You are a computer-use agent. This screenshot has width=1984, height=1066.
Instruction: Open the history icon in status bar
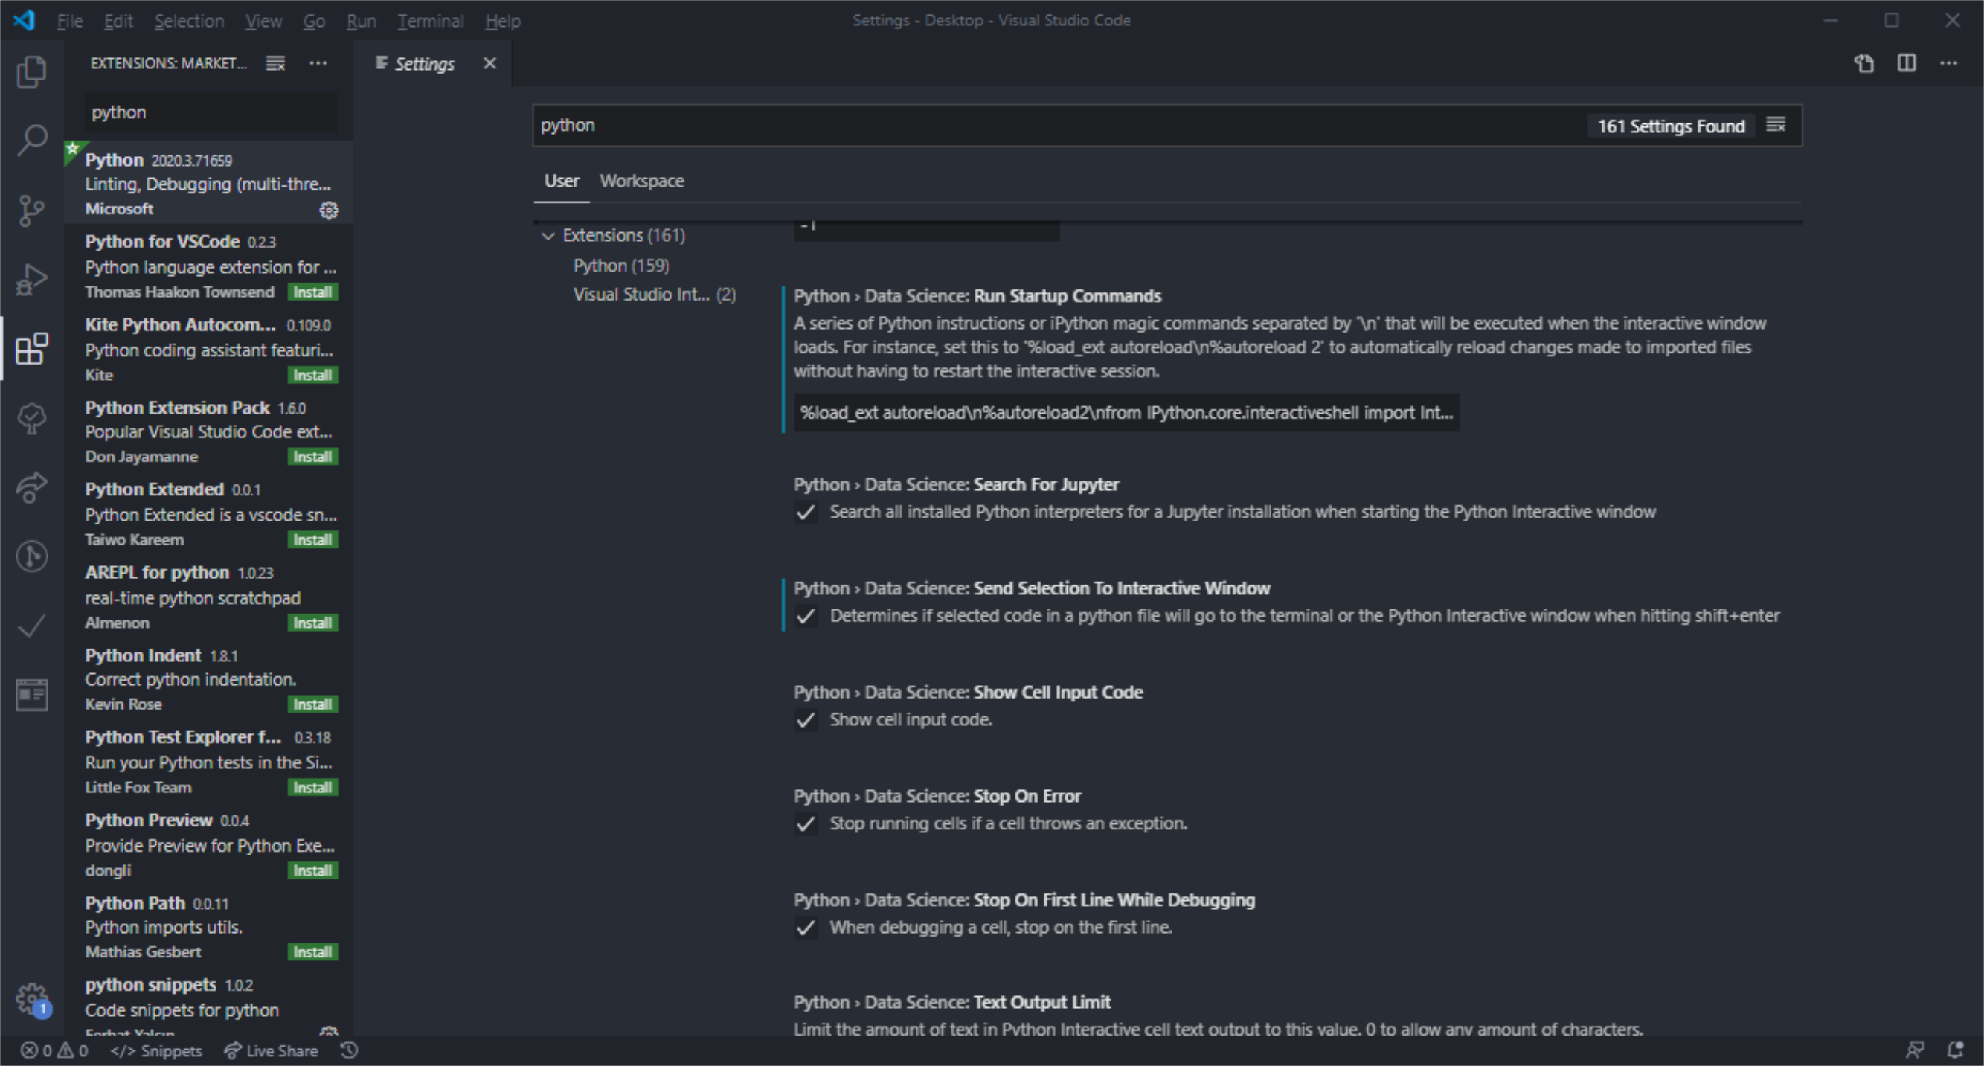tap(349, 1050)
